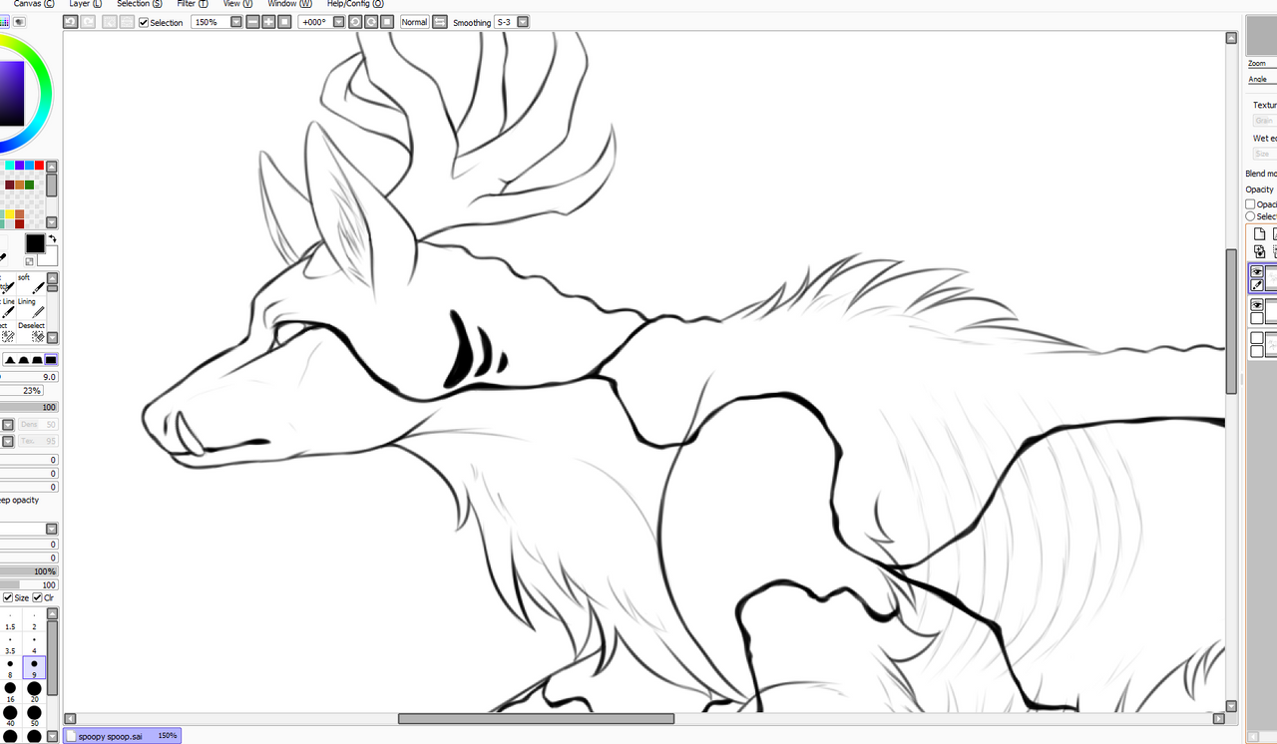Open the Help/Config menu
This screenshot has width=1277, height=744.
355,4
